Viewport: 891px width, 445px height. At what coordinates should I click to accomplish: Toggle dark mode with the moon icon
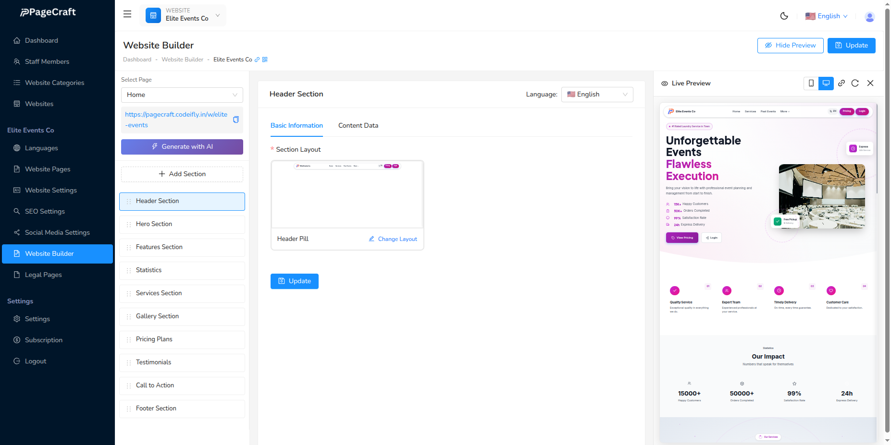[x=784, y=16]
